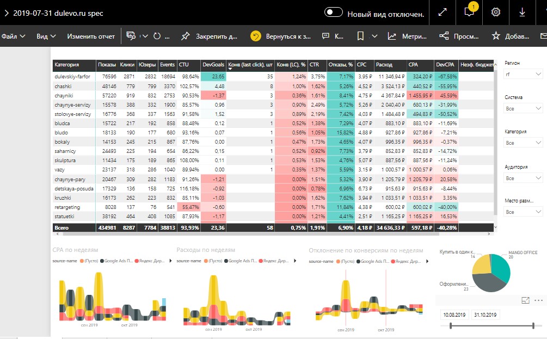This screenshot has width=547, height=339.
Task: Toggle the Новый вид switch
Action: pos(333,12)
